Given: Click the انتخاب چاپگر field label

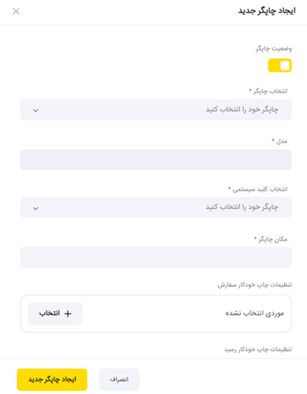Looking at the screenshot, I should (268, 91).
